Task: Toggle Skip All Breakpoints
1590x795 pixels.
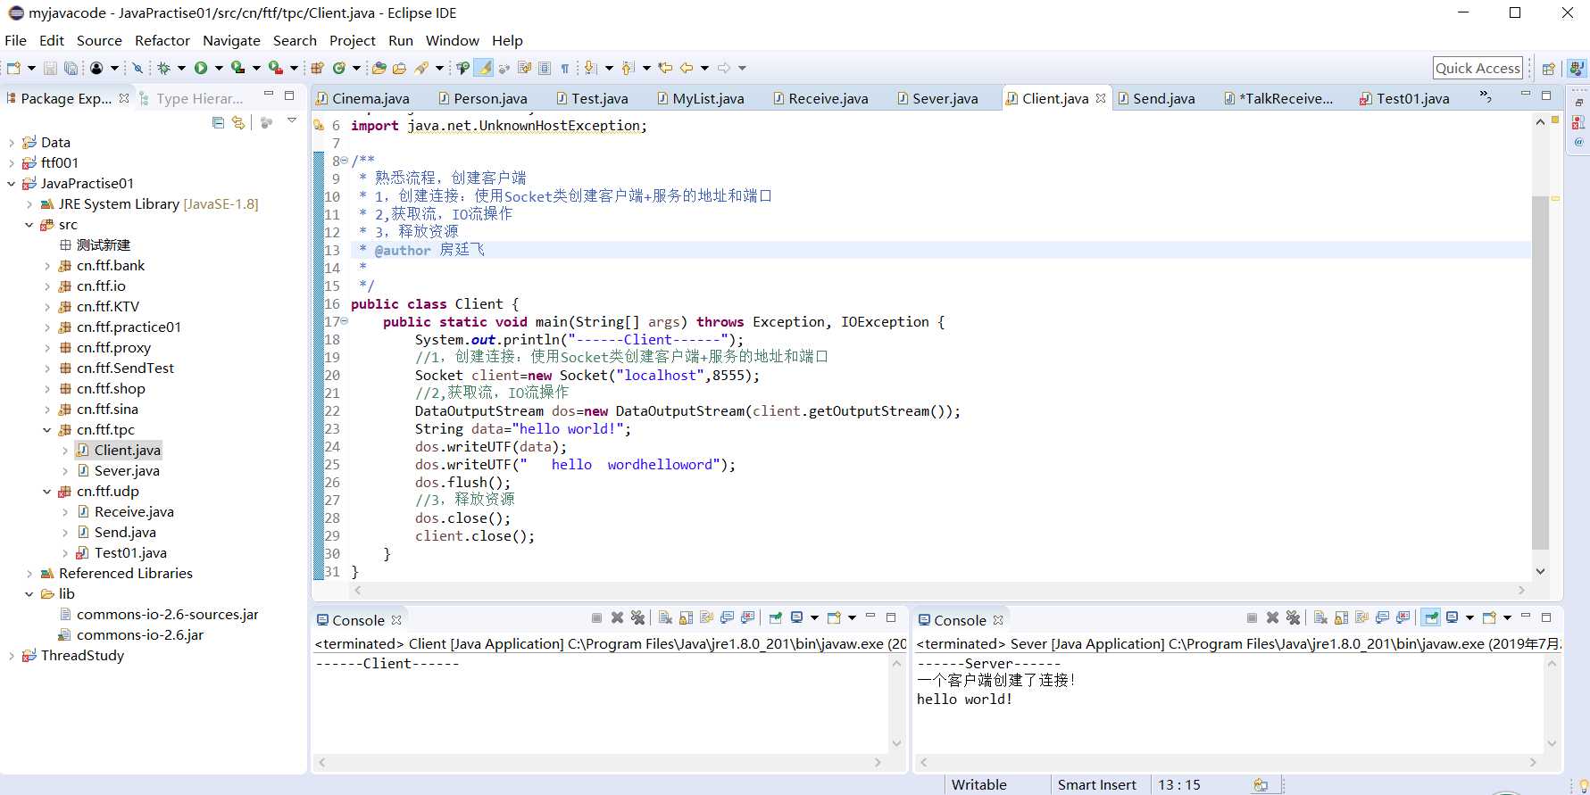Action: 137,68
